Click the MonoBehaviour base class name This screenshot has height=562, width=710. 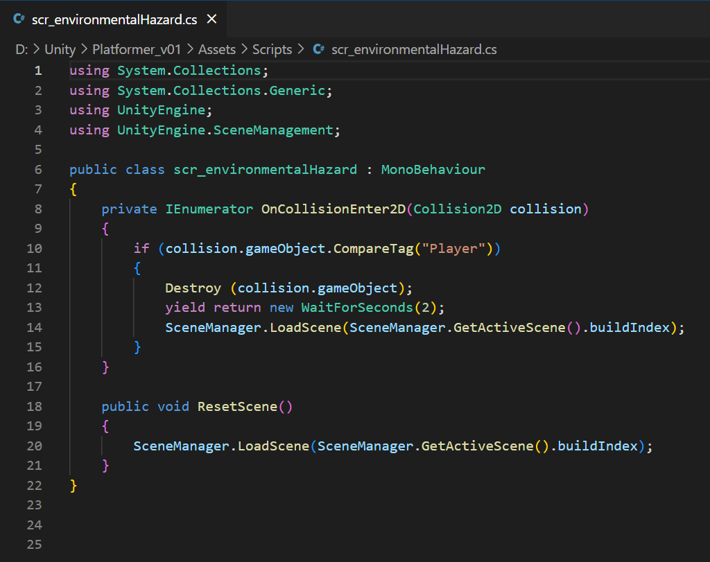(x=433, y=169)
